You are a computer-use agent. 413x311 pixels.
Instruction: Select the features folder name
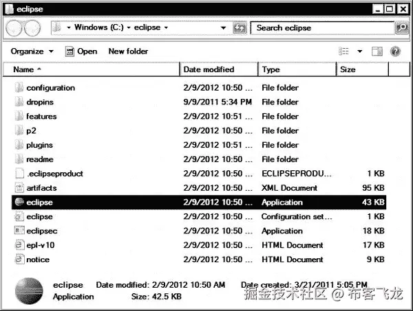click(41, 116)
